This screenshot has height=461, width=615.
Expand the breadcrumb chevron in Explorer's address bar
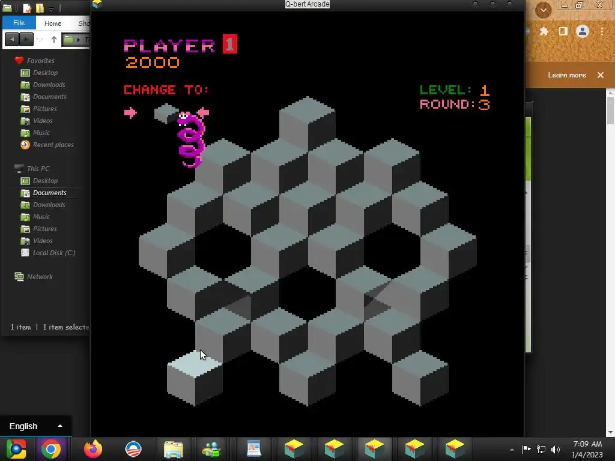pos(79,39)
